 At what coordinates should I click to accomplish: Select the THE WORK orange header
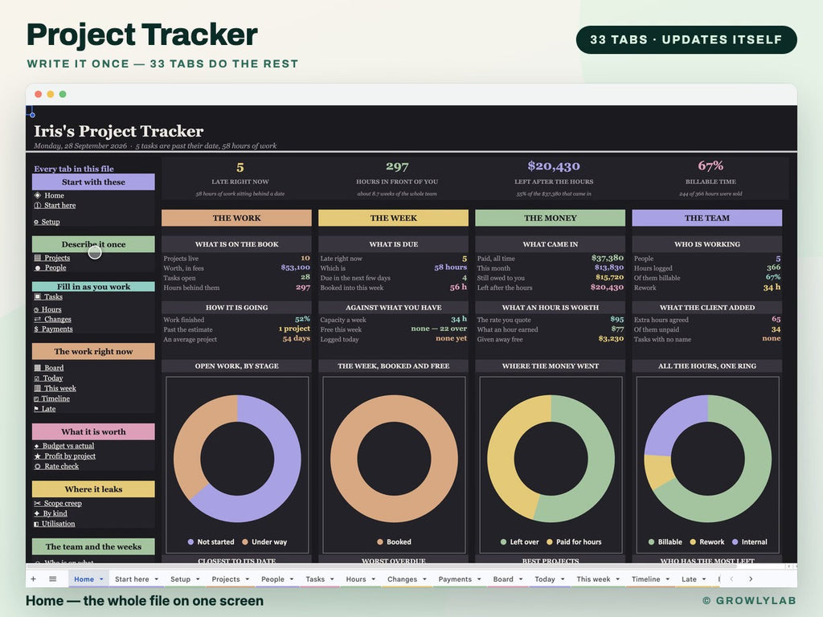tap(237, 218)
